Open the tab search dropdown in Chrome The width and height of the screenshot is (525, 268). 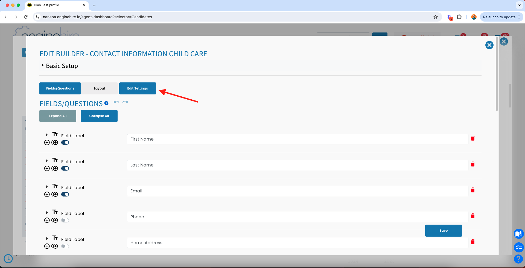tap(519, 5)
